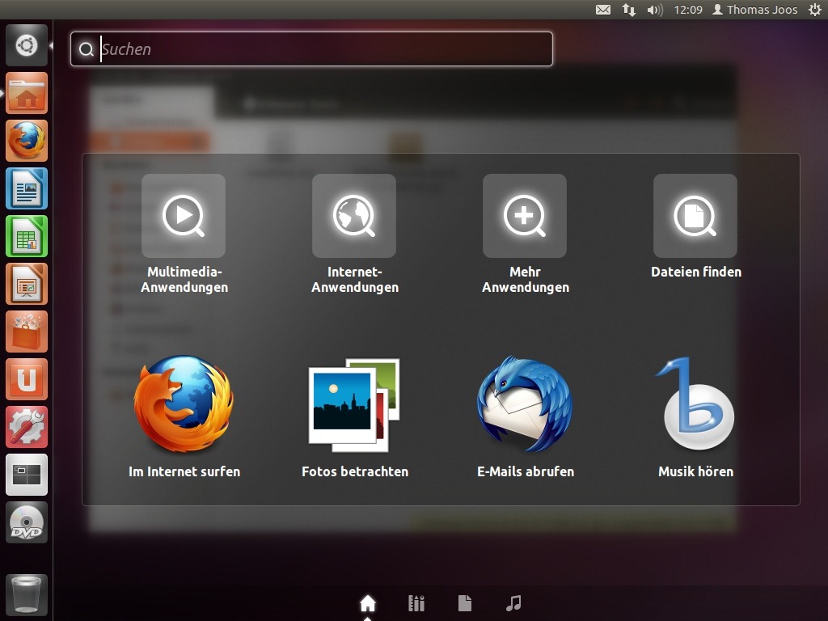Click the Ubuntu Dash launcher button
The width and height of the screenshot is (828, 621).
[27, 45]
